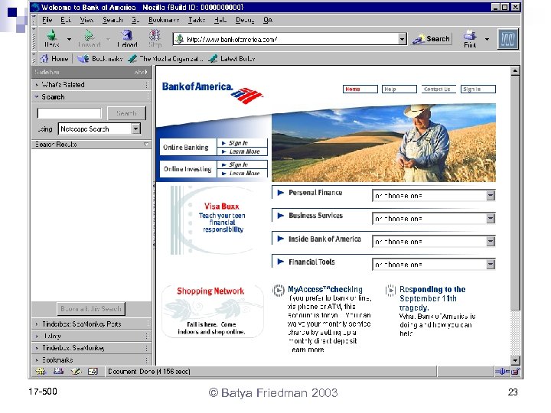Open the Personal Finance choose one dropdown
The height and width of the screenshot is (413, 551).
point(491,196)
